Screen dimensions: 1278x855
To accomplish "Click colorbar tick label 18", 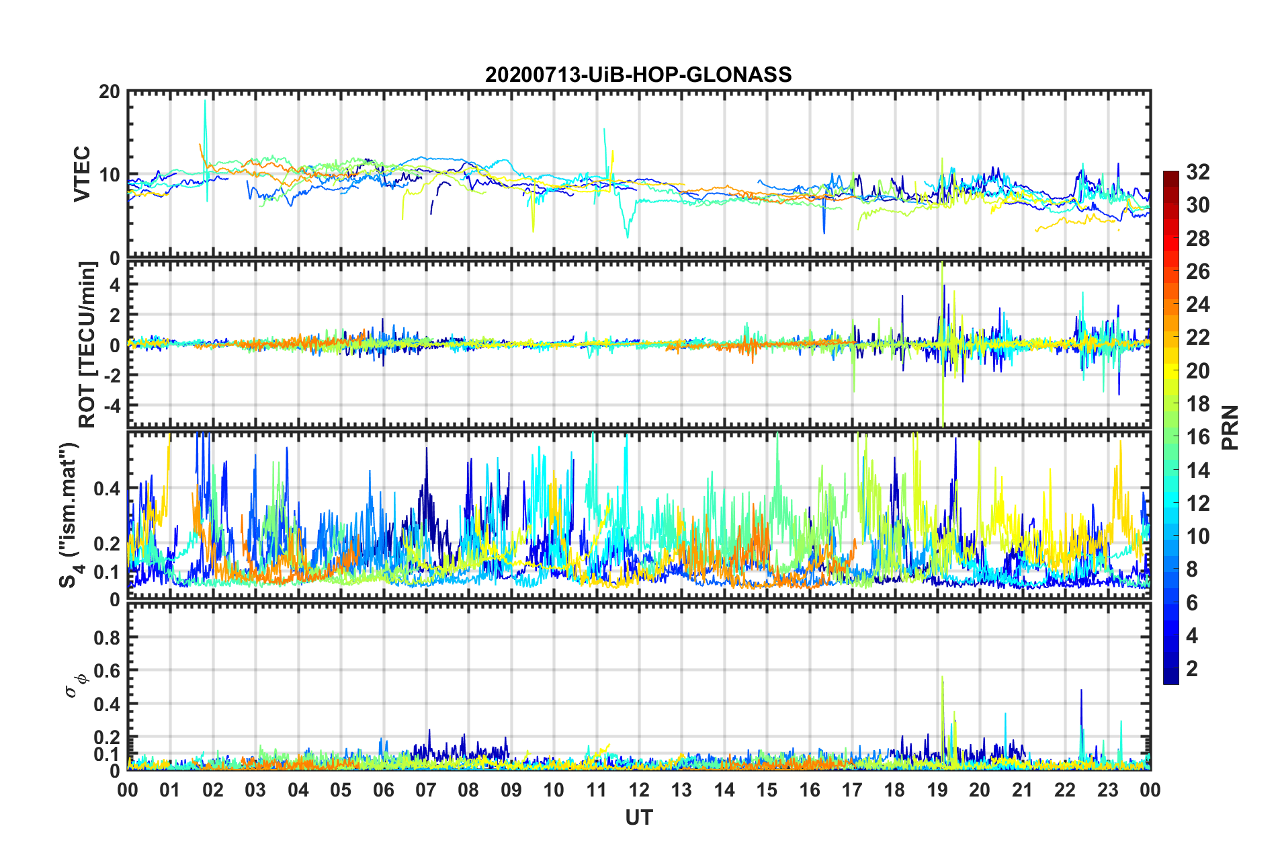I will tap(1197, 404).
